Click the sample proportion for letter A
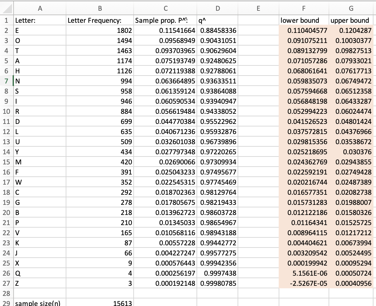Screen dimensions: 376x306 pos(166,61)
